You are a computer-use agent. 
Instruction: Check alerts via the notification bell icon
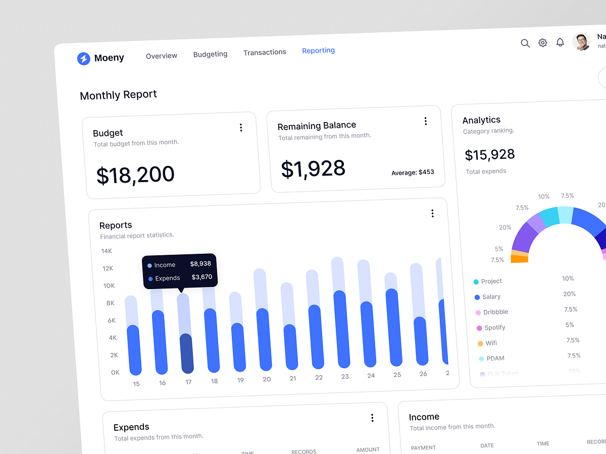[560, 42]
